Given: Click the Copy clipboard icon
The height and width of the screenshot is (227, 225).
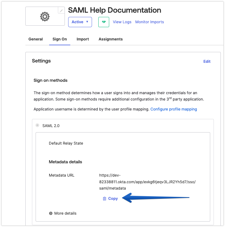Looking at the screenshot, I should coord(104,199).
